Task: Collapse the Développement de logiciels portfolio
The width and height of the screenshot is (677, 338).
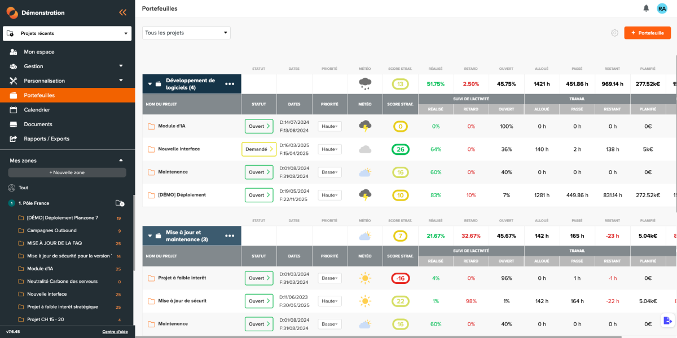Action: [150, 84]
